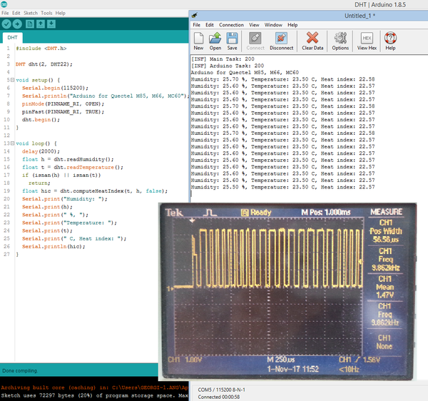
Task: Click the New button in terminal toolbar
Action: [x=198, y=41]
